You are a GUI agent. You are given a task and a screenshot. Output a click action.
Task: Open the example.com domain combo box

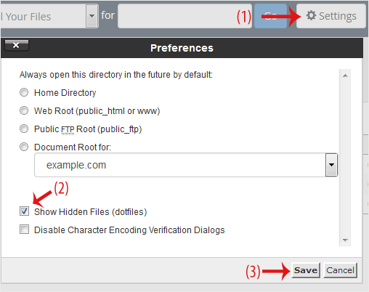click(186, 165)
